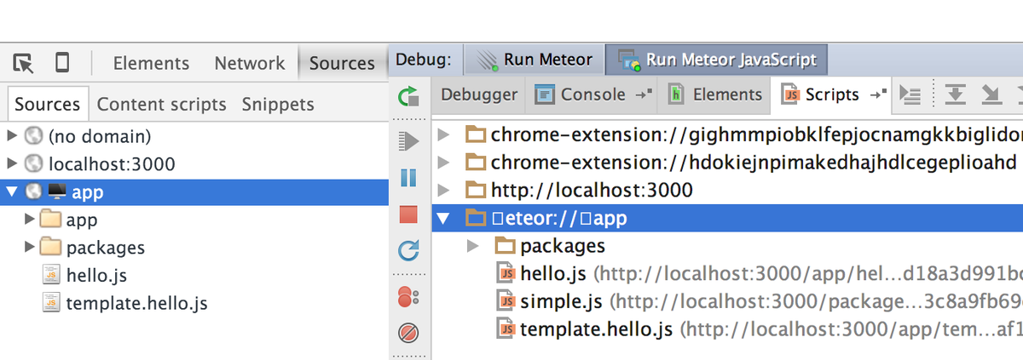Click the pin arrow beside Scripts tab
This screenshot has height=360, width=1023.
point(877,94)
